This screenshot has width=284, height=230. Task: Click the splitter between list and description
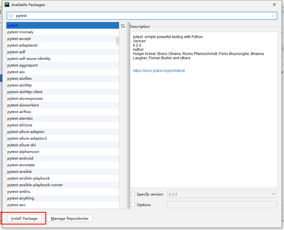coord(129,115)
